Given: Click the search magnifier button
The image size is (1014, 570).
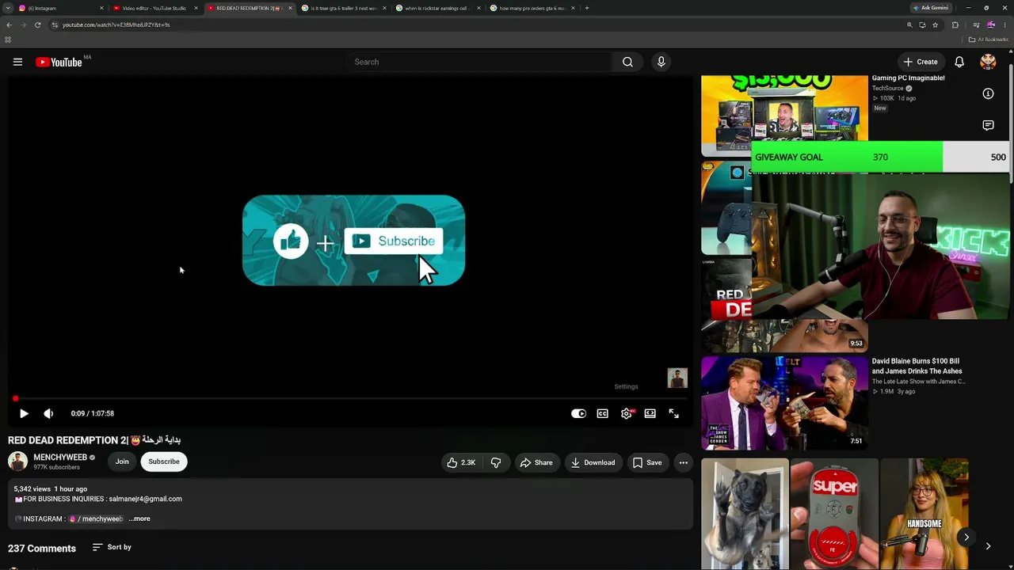Looking at the screenshot, I should pyautogui.click(x=627, y=62).
